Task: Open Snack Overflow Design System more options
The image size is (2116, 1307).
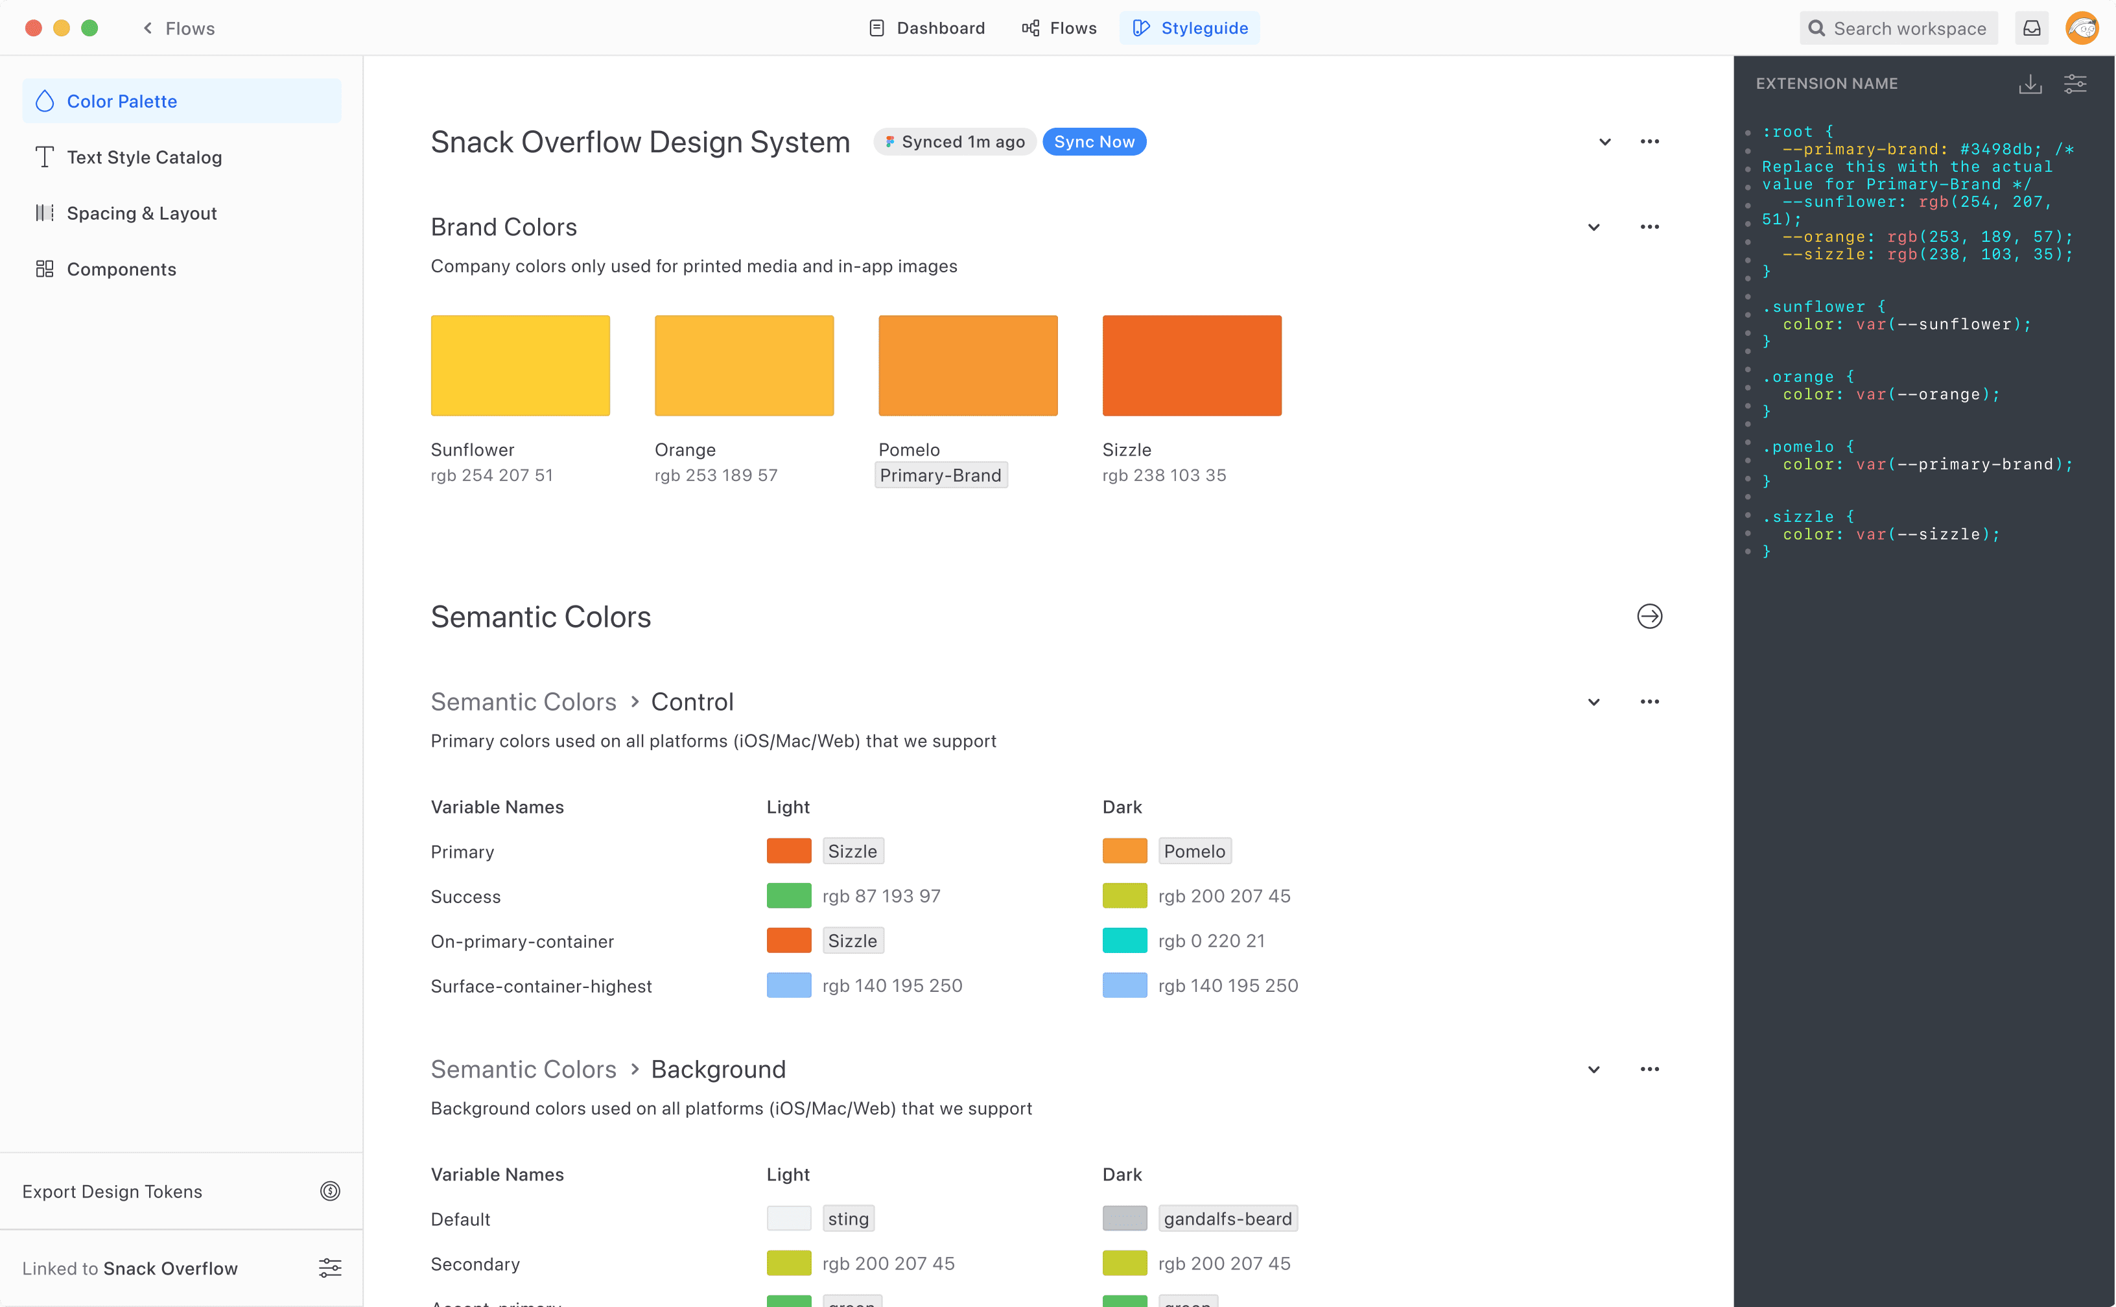Action: (1649, 142)
